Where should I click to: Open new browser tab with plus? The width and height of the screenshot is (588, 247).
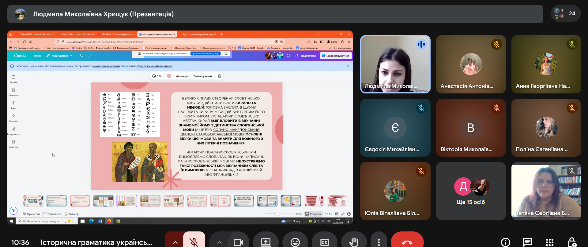222,34
